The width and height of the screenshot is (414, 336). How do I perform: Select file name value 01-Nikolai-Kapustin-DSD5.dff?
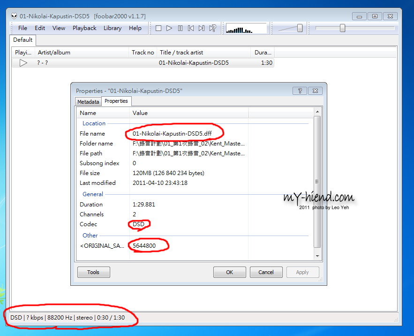coord(172,133)
